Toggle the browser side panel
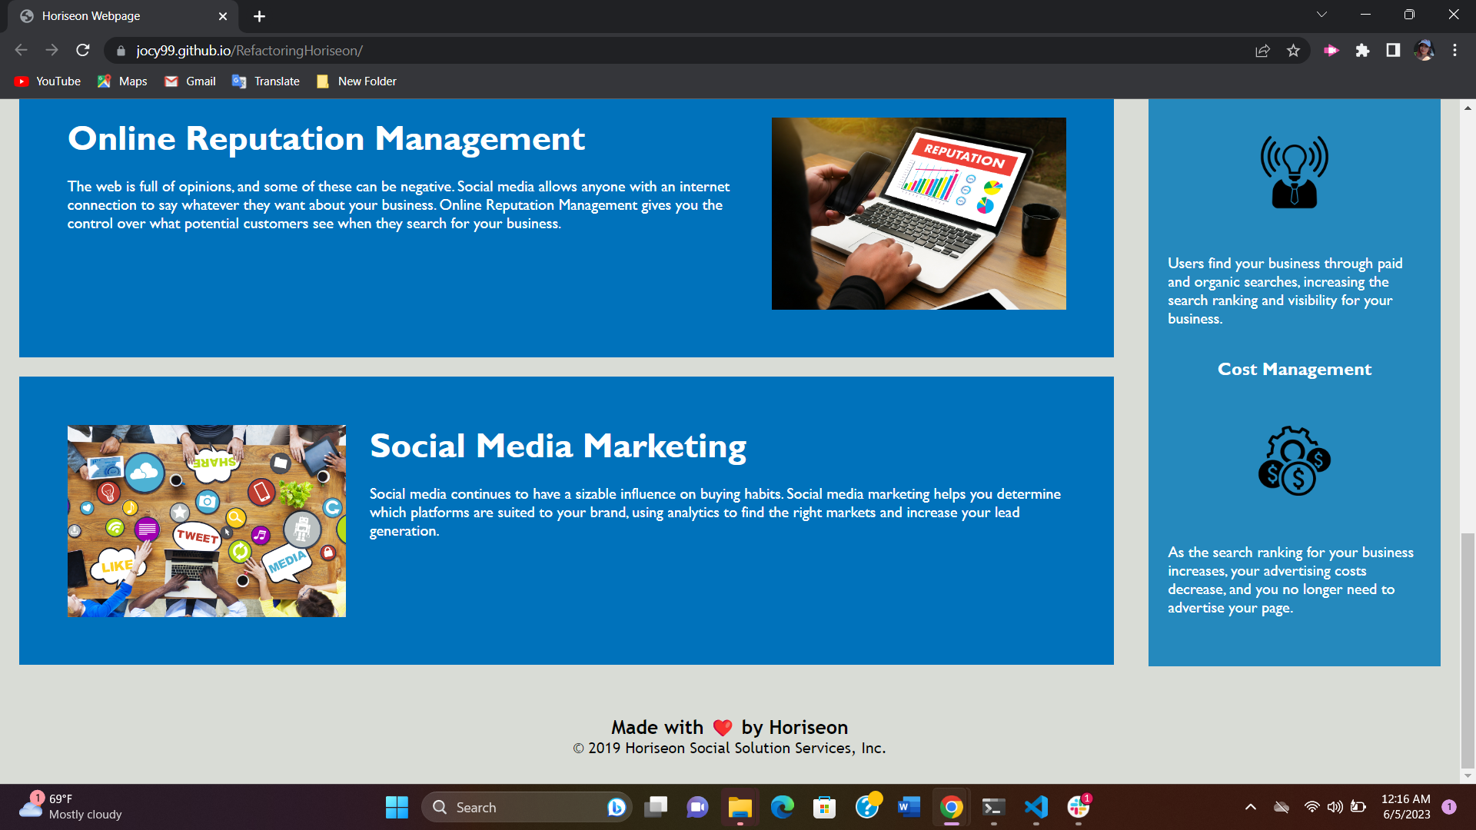This screenshot has width=1476, height=830. point(1393,51)
